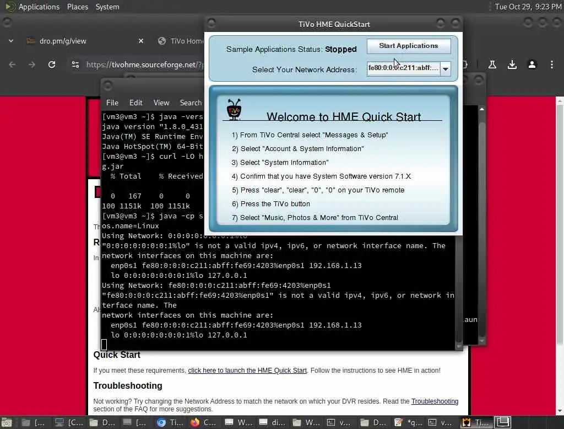This screenshot has height=429, width=564.
Task: Expand the Chrome tab search chevron
Action: pos(11,41)
